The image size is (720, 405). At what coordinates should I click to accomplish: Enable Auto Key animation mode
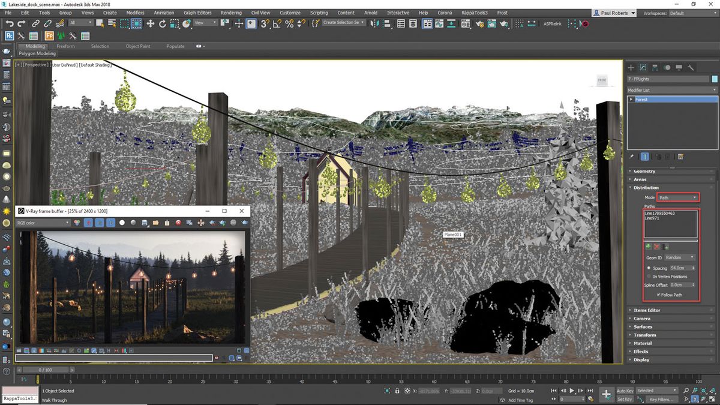(x=624, y=390)
